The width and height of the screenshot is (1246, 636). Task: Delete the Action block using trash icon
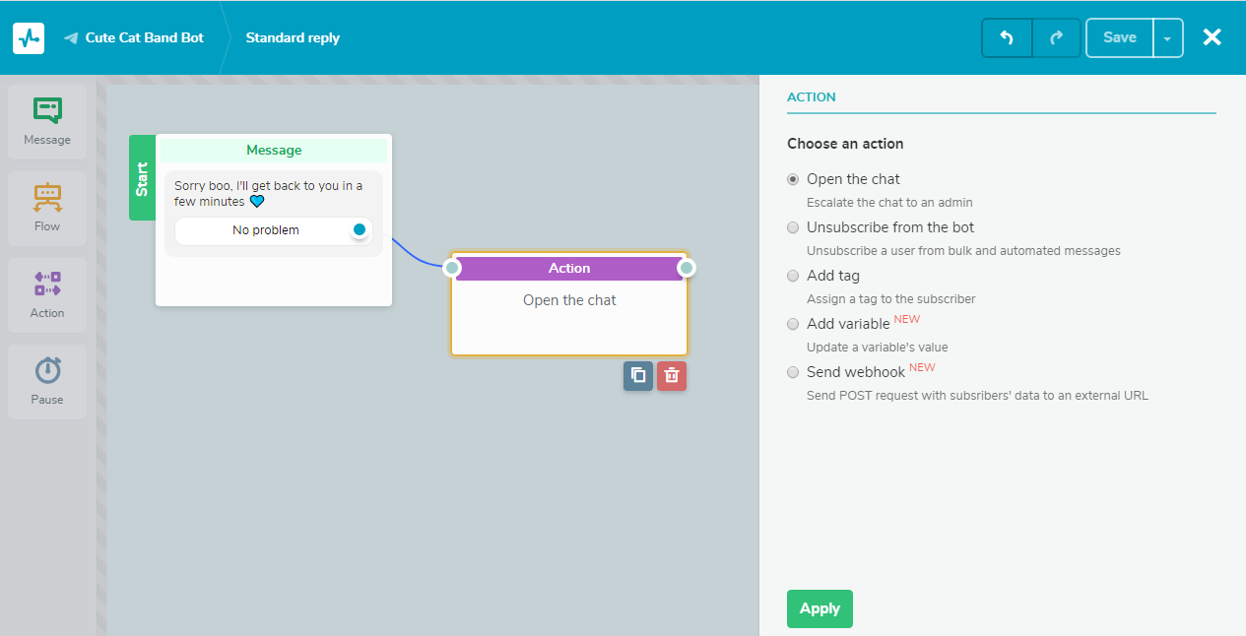click(x=672, y=375)
